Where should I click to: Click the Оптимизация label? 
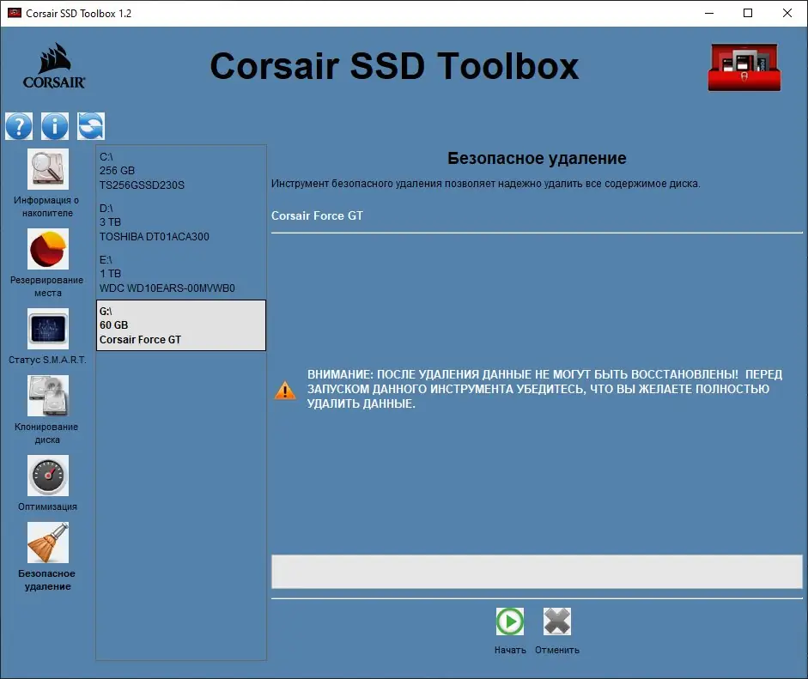47,506
